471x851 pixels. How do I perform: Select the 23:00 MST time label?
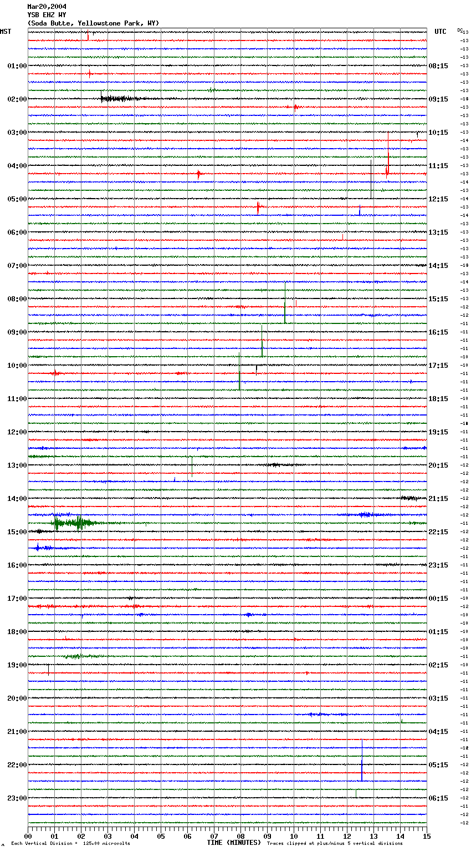tap(17, 798)
